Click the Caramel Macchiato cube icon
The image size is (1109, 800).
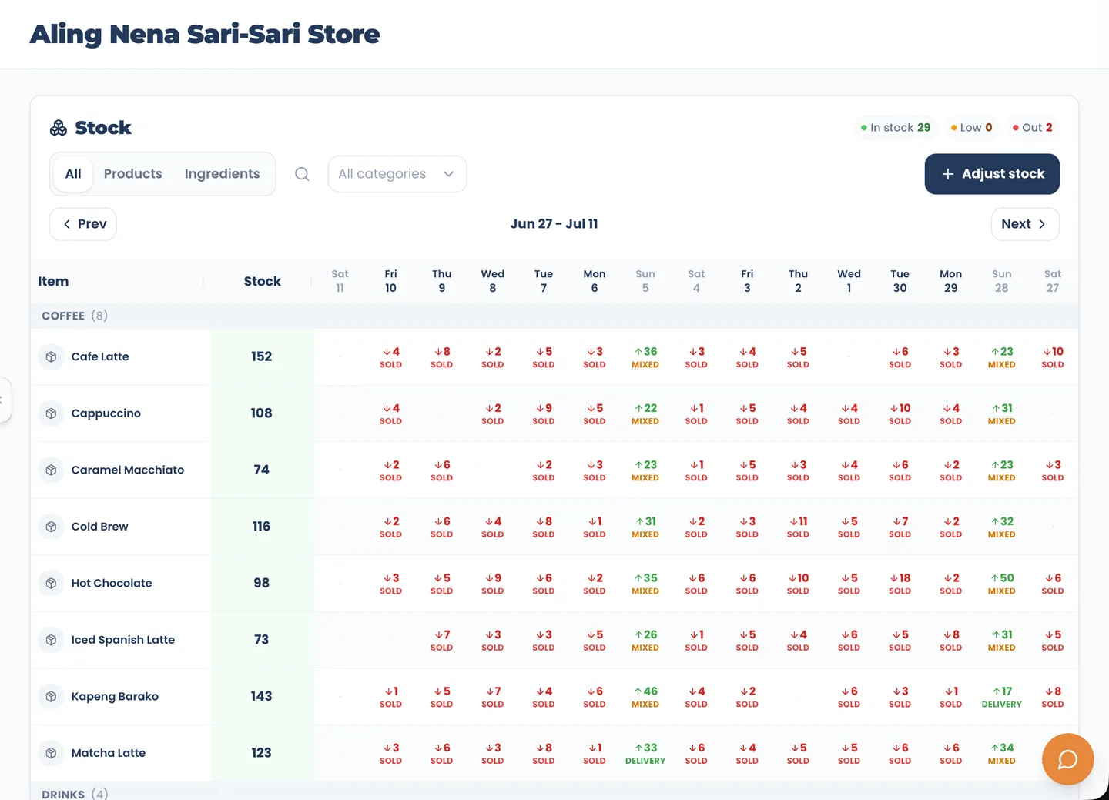(x=51, y=470)
